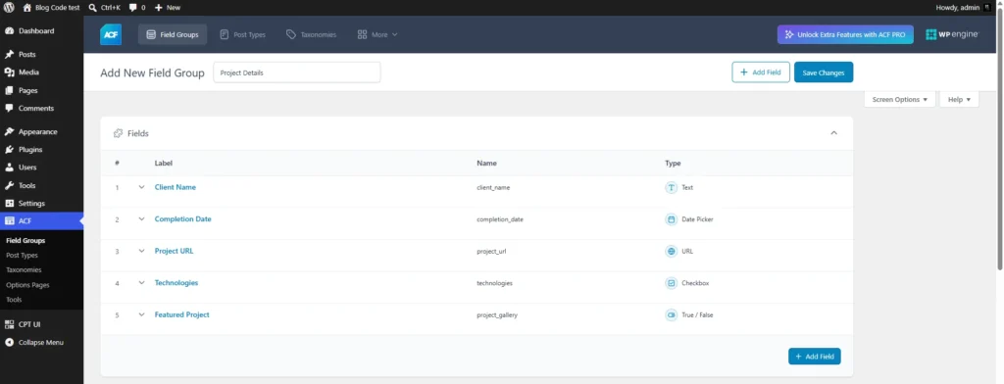The width and height of the screenshot is (1004, 384).
Task: Click the WordPress logo in admin bar
Action: [x=10, y=8]
